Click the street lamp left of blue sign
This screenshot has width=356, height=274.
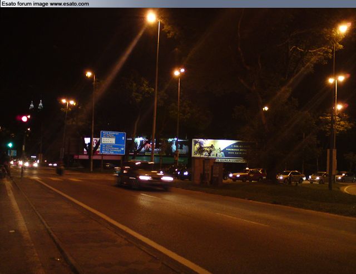click(89, 74)
